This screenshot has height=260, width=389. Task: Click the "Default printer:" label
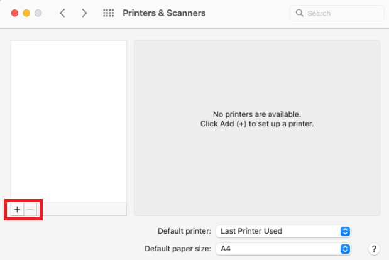coord(184,231)
